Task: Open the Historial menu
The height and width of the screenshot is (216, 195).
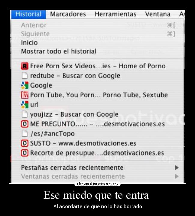Action: pyautogui.click(x=28, y=14)
